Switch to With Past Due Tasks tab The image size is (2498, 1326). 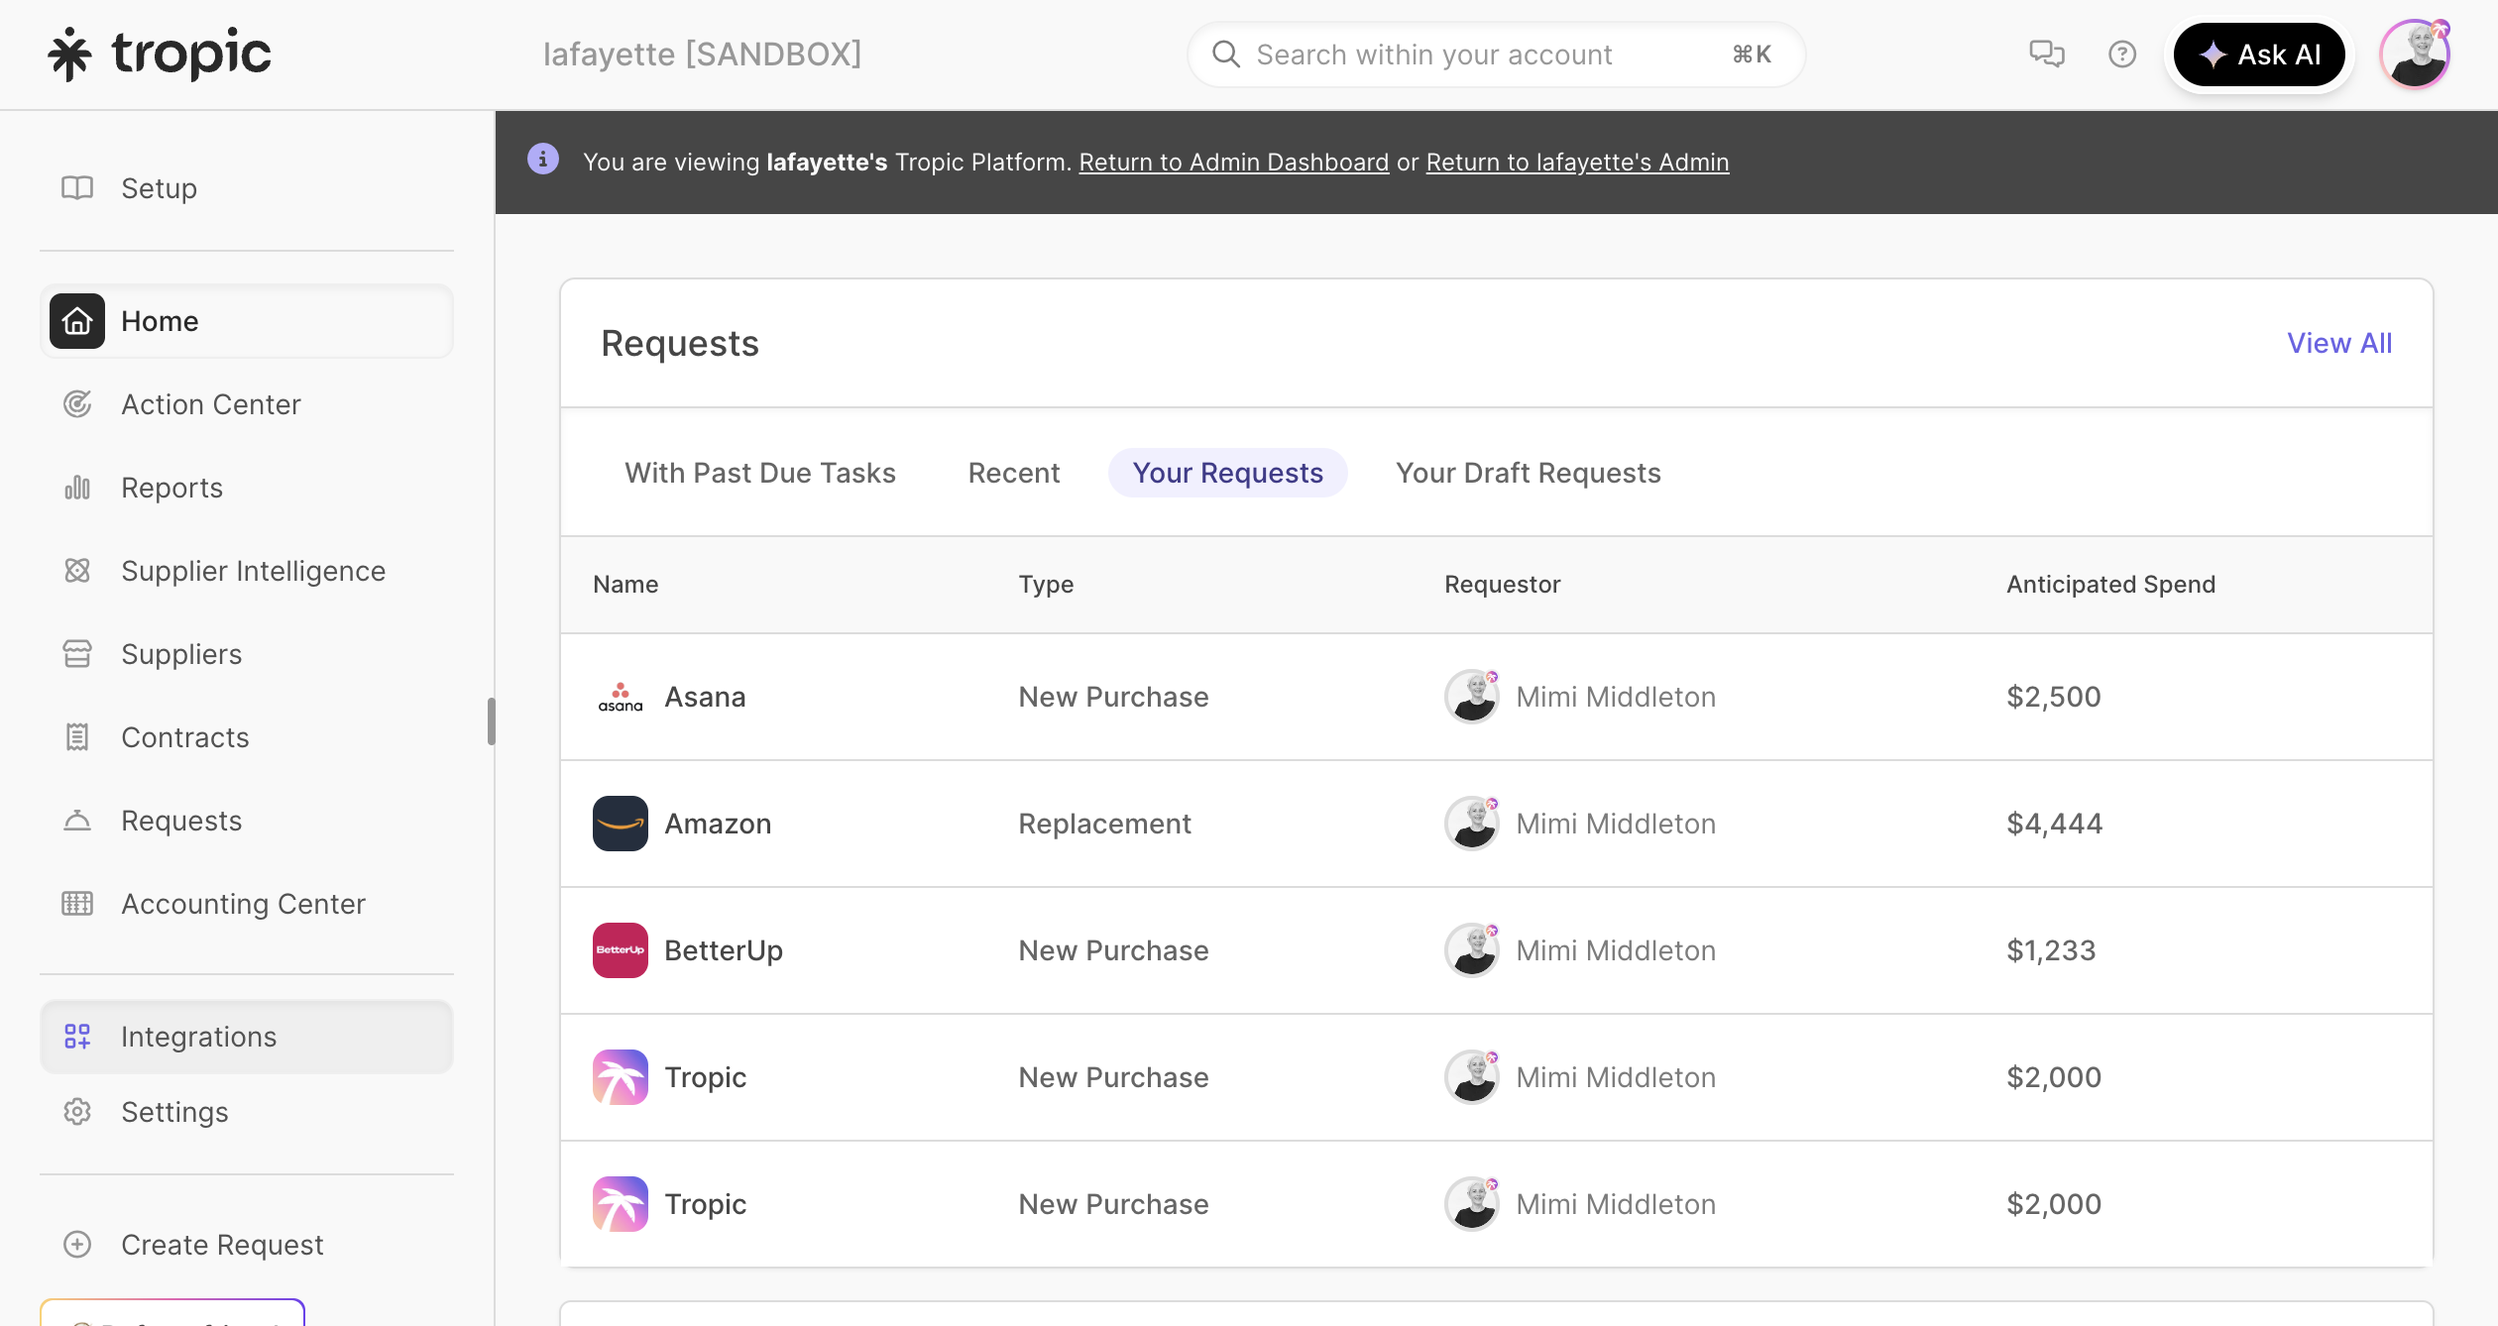pos(759,473)
